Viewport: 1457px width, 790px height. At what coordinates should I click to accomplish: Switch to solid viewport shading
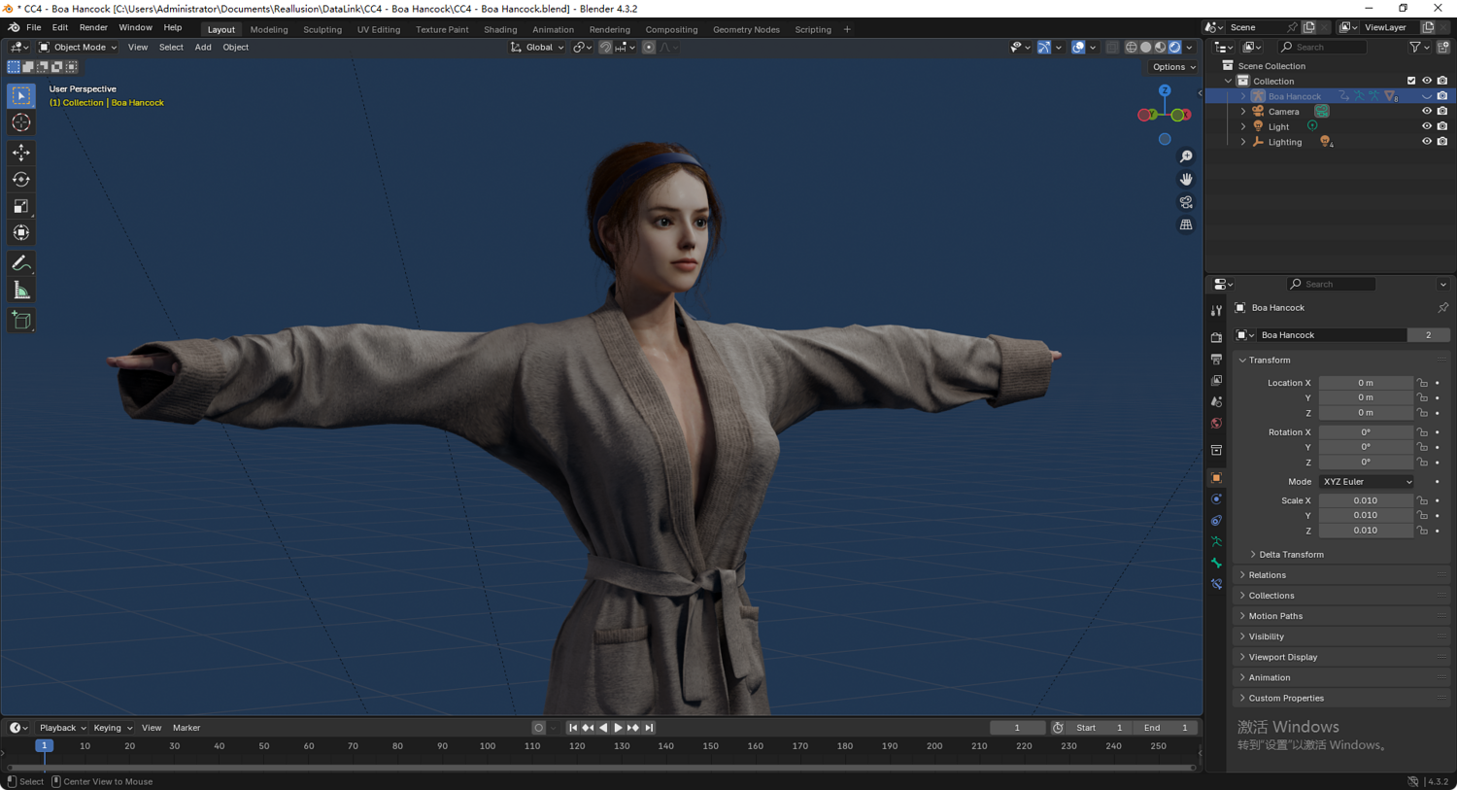click(1146, 47)
